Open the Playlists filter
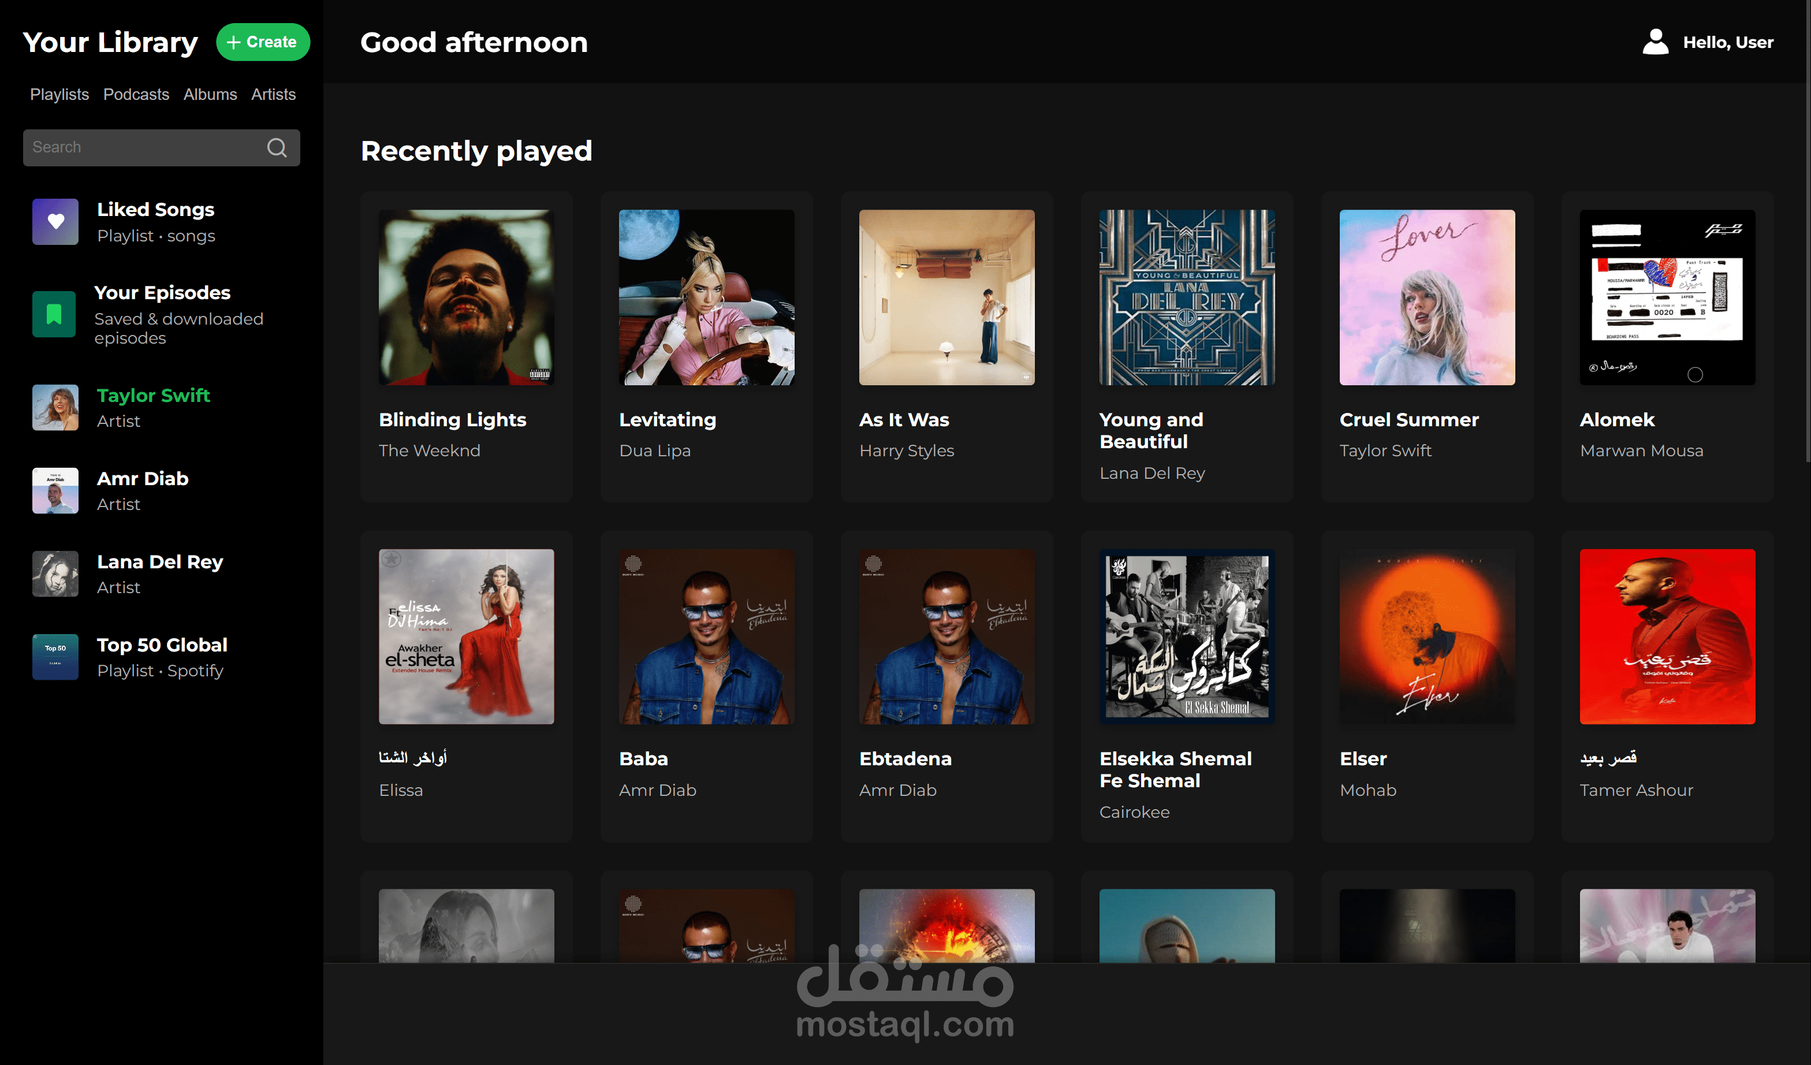This screenshot has width=1811, height=1065. (x=59, y=94)
